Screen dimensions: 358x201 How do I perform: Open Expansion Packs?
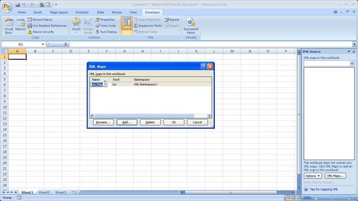click(x=148, y=26)
